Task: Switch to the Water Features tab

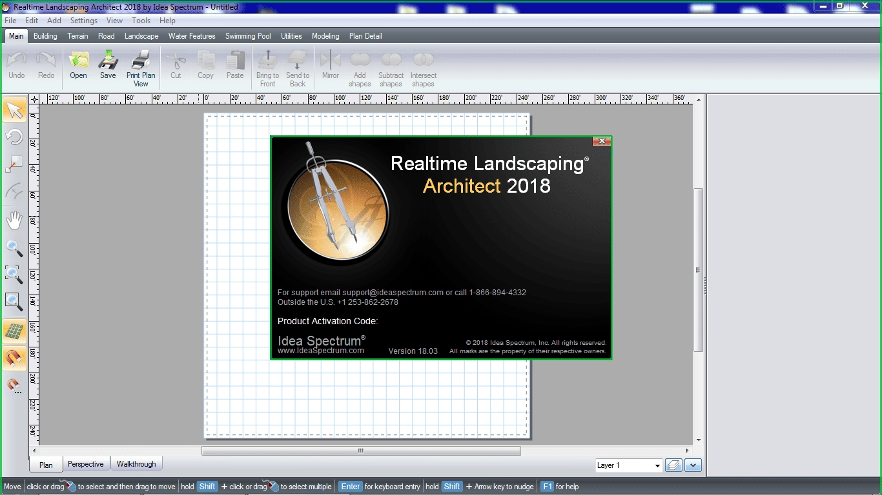Action: point(192,36)
